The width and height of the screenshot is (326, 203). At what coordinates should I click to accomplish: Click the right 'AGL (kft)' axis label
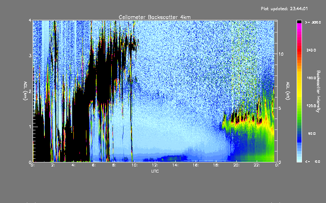pyautogui.click(x=288, y=91)
